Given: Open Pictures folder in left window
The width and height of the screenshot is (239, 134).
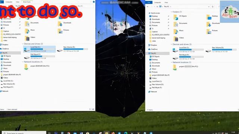Looking at the screenshot, I should (x=63, y=31).
